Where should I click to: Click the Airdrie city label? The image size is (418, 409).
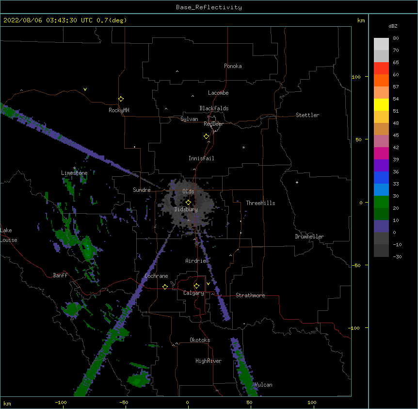pos(195,261)
